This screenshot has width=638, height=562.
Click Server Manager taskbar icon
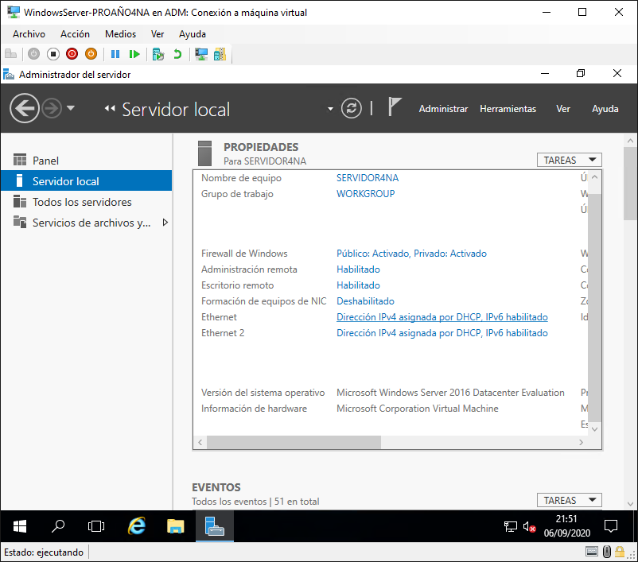click(215, 526)
